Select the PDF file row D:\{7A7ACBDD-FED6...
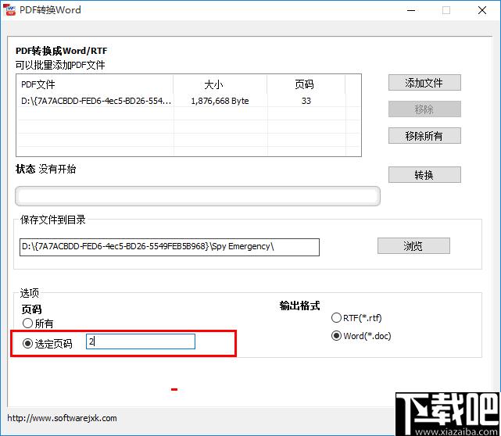 (x=188, y=101)
